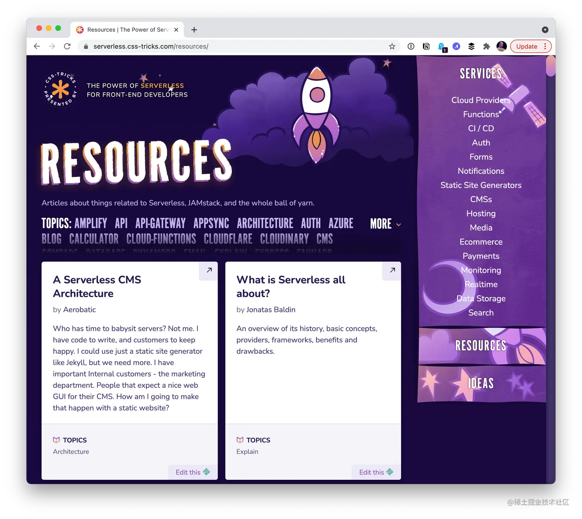Open CMSs in Services sidebar
The width and height of the screenshot is (582, 519).
[481, 199]
